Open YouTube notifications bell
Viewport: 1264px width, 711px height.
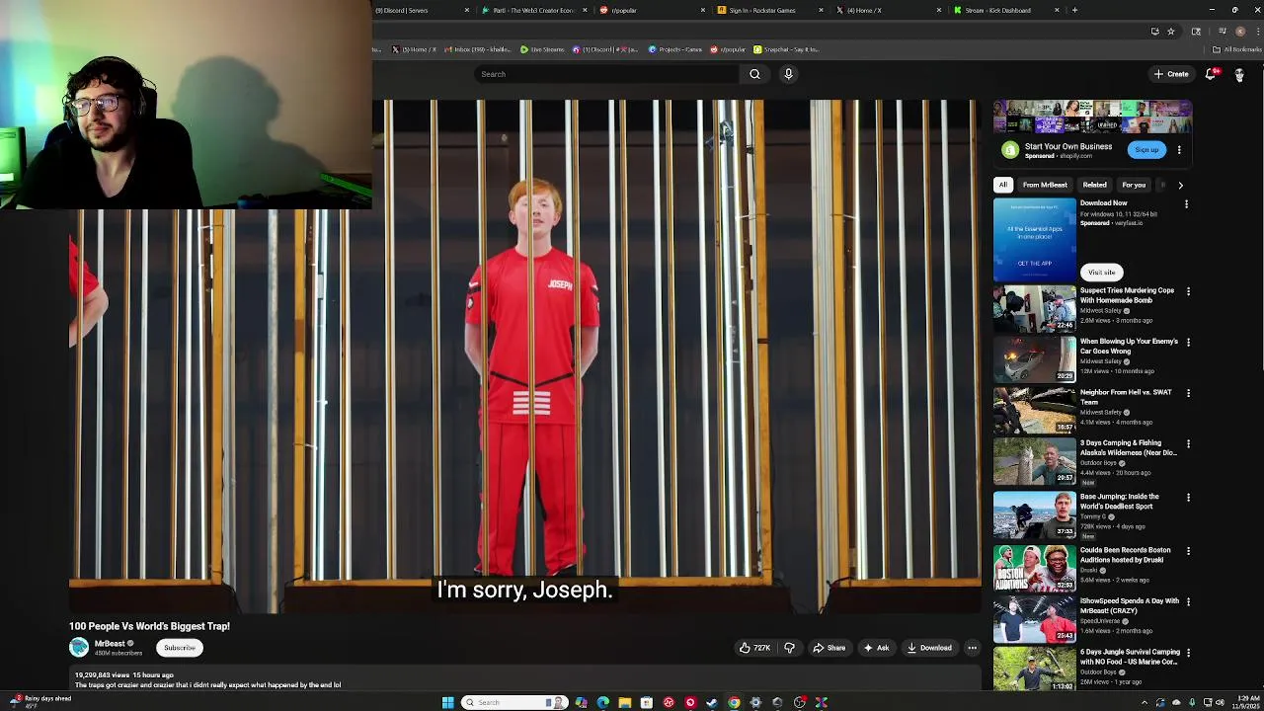click(1211, 74)
